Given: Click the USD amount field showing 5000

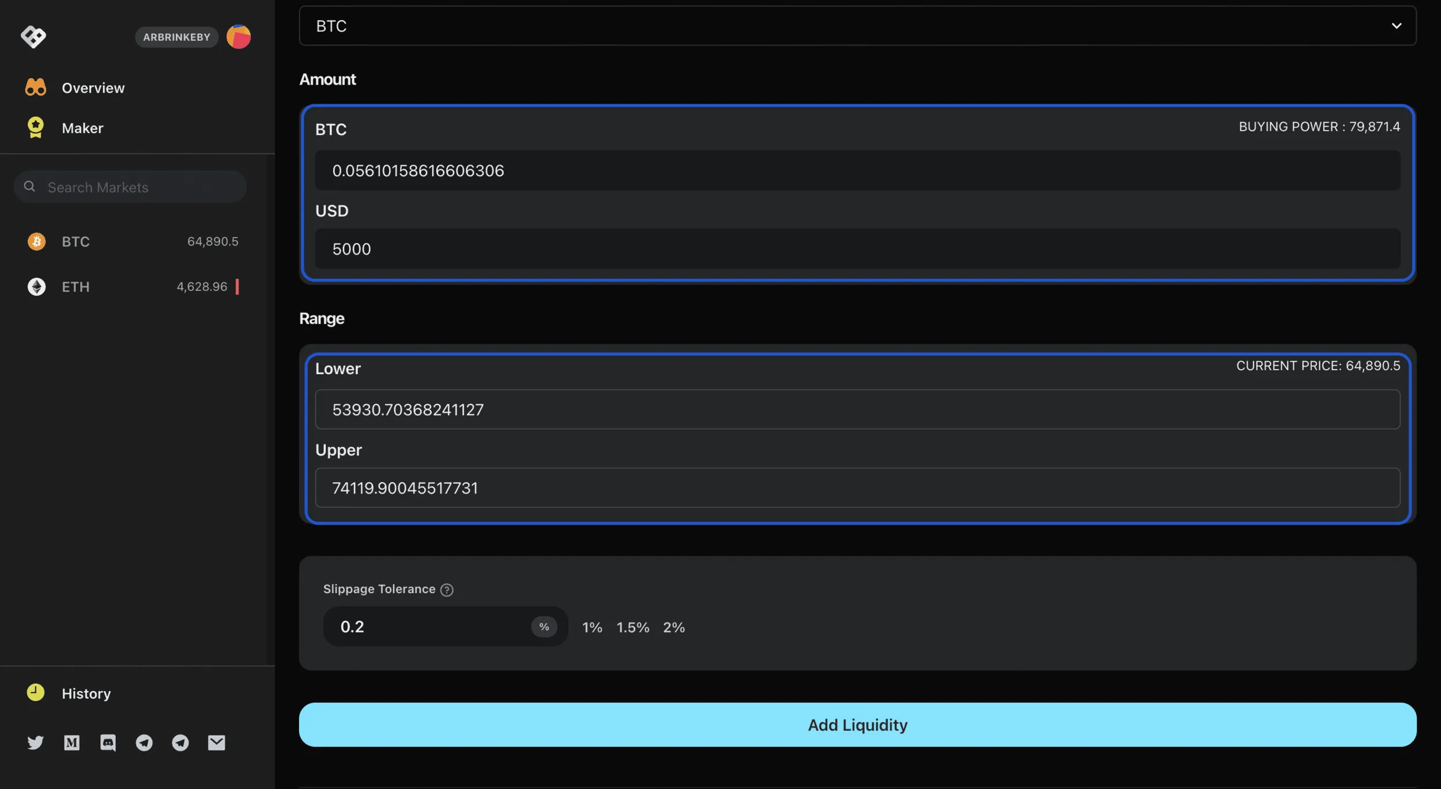Looking at the screenshot, I should coord(858,249).
